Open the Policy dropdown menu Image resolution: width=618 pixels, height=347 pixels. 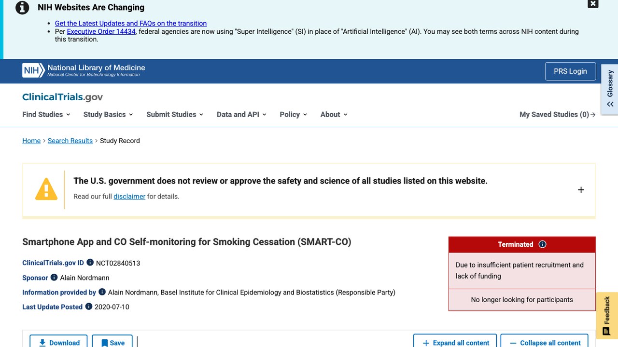pos(294,114)
